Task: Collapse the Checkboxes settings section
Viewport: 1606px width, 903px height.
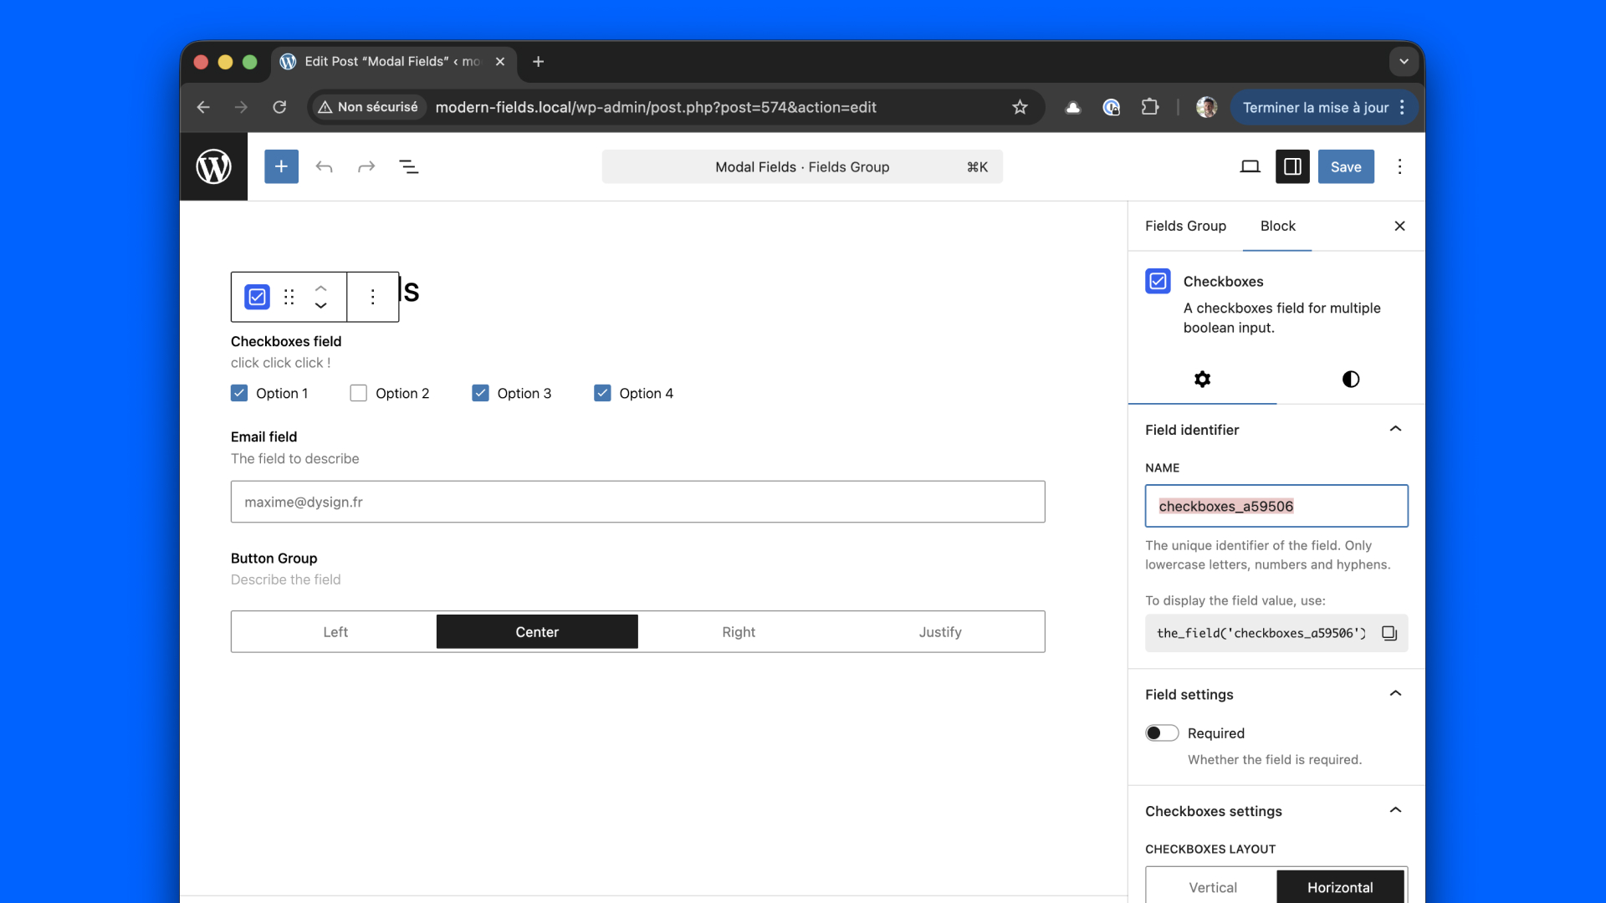Action: [1394, 810]
